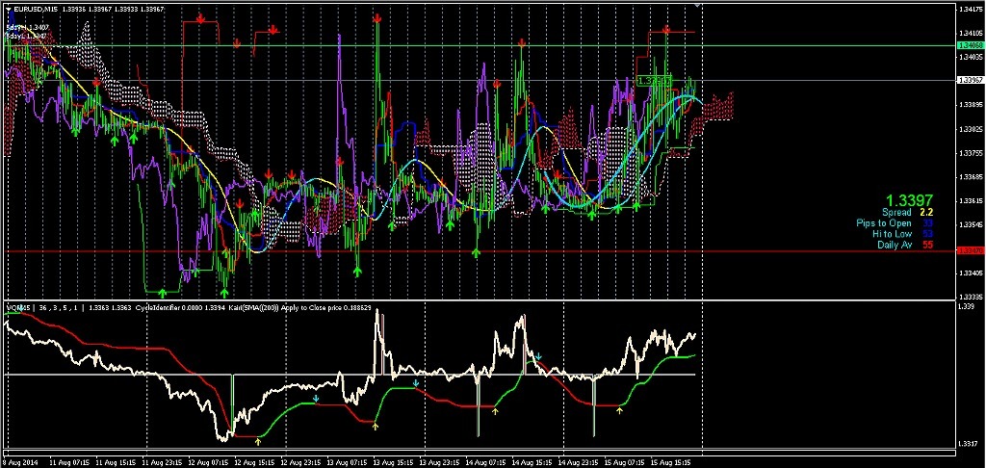Click the Hi to Low label
Screen dimensions: 986x468
click(892, 234)
